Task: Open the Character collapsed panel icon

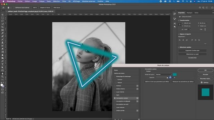Action: point(175,24)
